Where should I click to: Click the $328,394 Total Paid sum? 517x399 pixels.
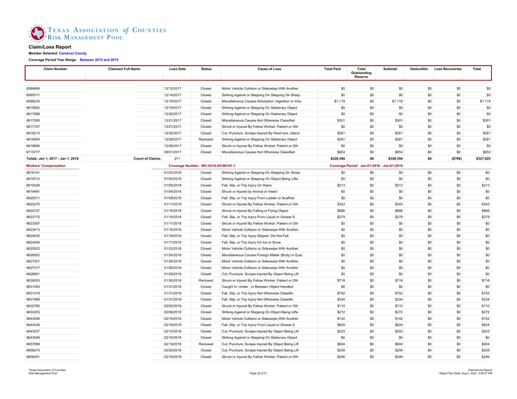pos(338,159)
